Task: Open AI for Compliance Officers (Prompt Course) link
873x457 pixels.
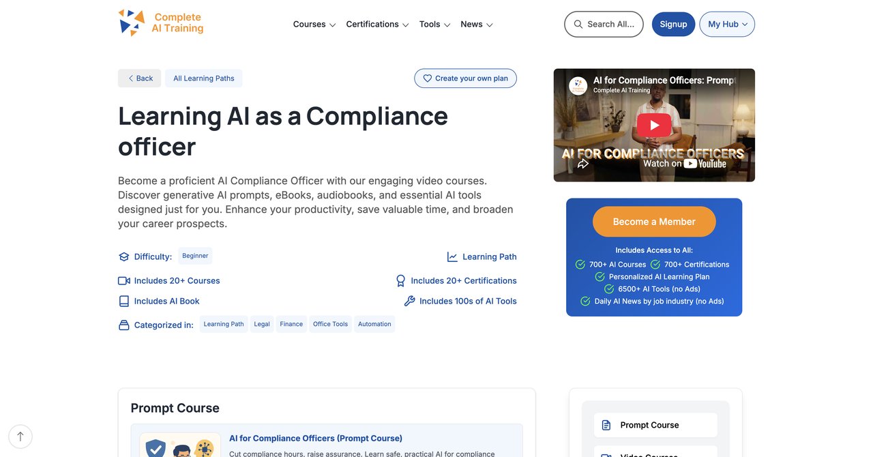Action: 316,439
